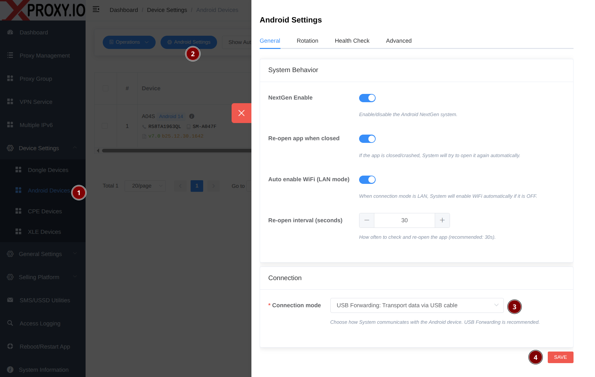Click the red X drawer close icon
Image resolution: width=595 pixels, height=377 pixels.
(242, 113)
